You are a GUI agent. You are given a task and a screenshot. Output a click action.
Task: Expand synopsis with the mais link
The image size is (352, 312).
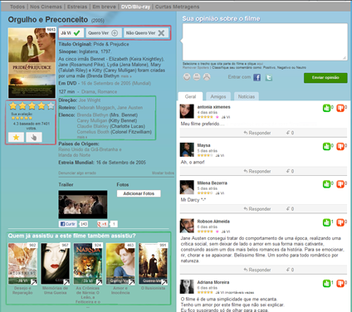[x=126, y=76]
